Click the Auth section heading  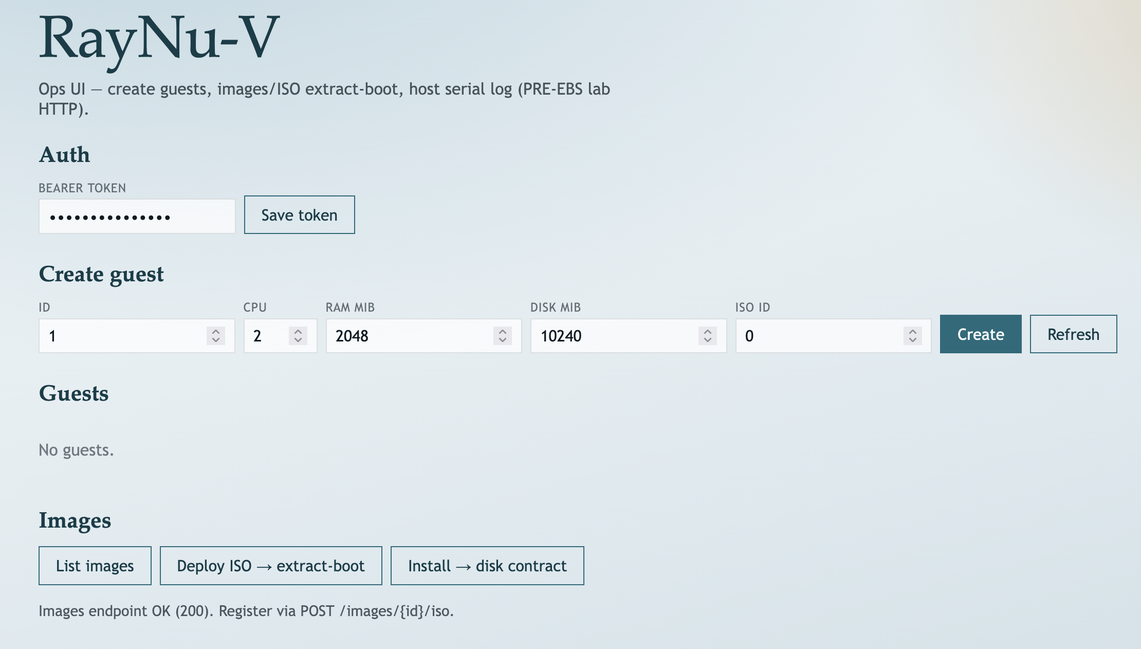click(x=64, y=155)
